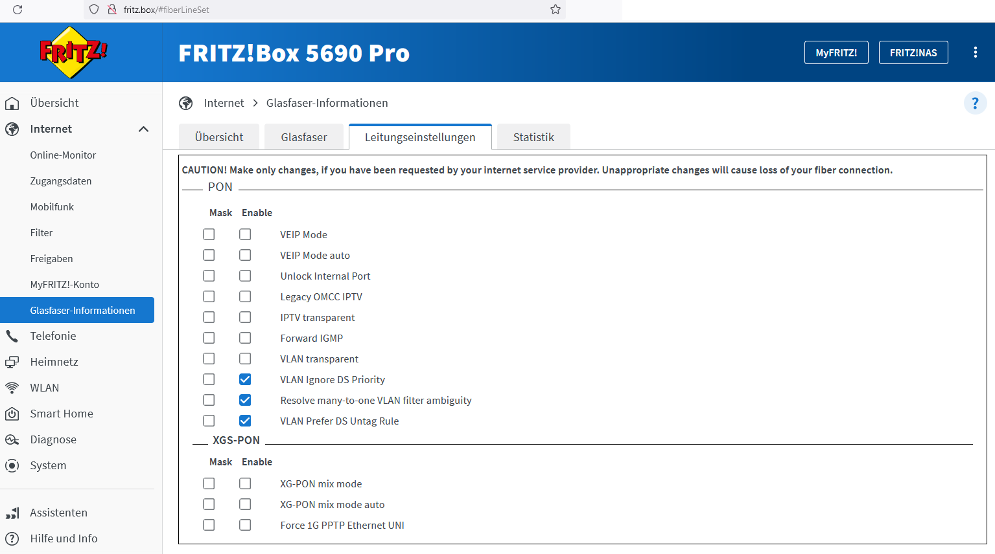The width and height of the screenshot is (995, 554).
Task: Select Glasfaser-Informationen in the sidebar
Action: tap(77, 310)
